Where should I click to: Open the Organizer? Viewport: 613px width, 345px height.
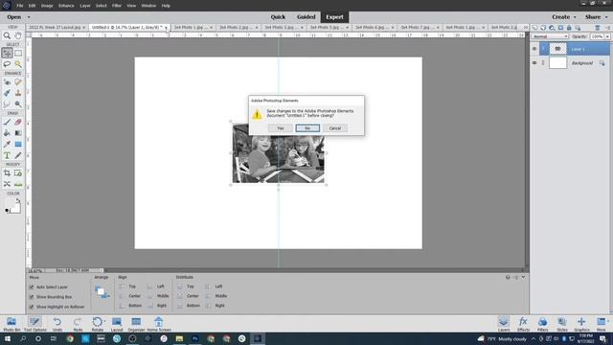coord(136,324)
